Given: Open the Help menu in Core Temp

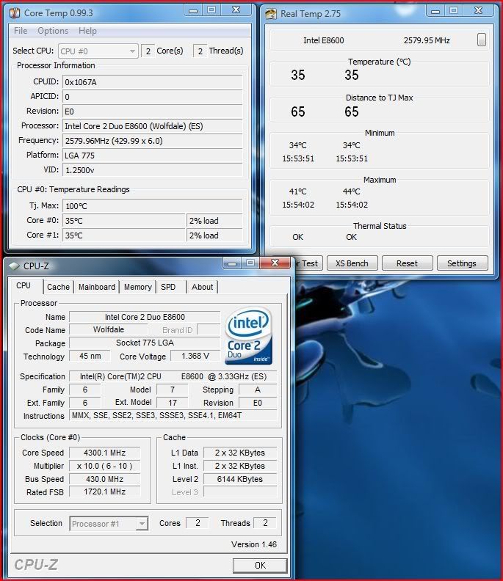Looking at the screenshot, I should (87, 31).
